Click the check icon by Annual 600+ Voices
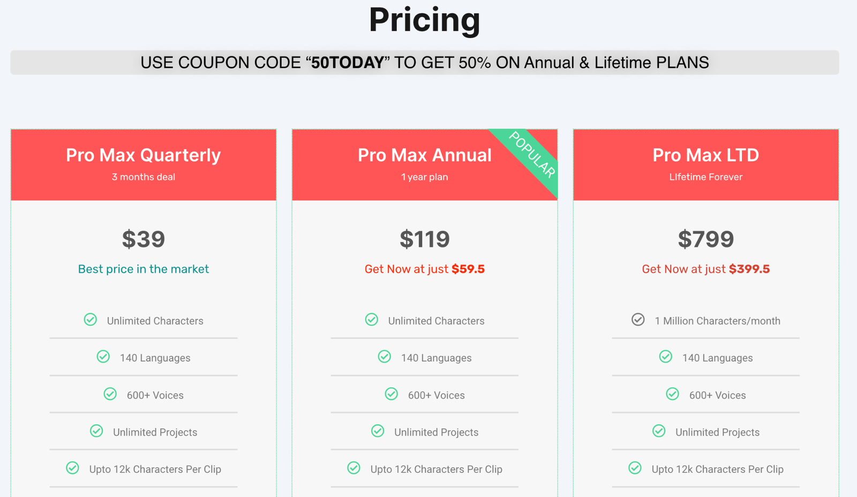The width and height of the screenshot is (857, 497). tap(392, 394)
